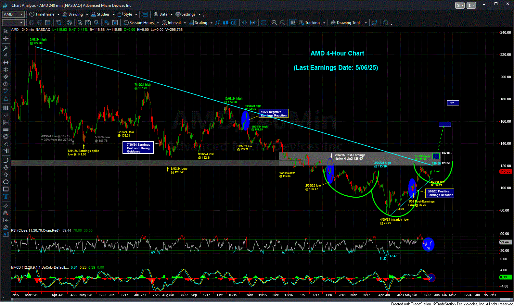Toggle the bar spacing compress button
The height and width of the screenshot is (306, 514).
click(244, 22)
